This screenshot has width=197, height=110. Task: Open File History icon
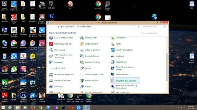pos(113,38)
